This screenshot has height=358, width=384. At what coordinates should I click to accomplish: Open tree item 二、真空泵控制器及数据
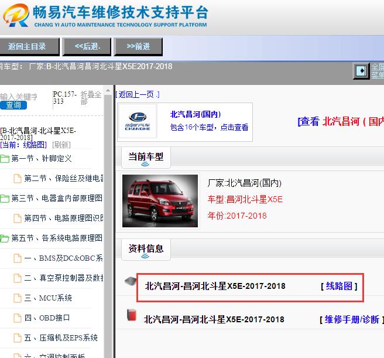coord(64,278)
